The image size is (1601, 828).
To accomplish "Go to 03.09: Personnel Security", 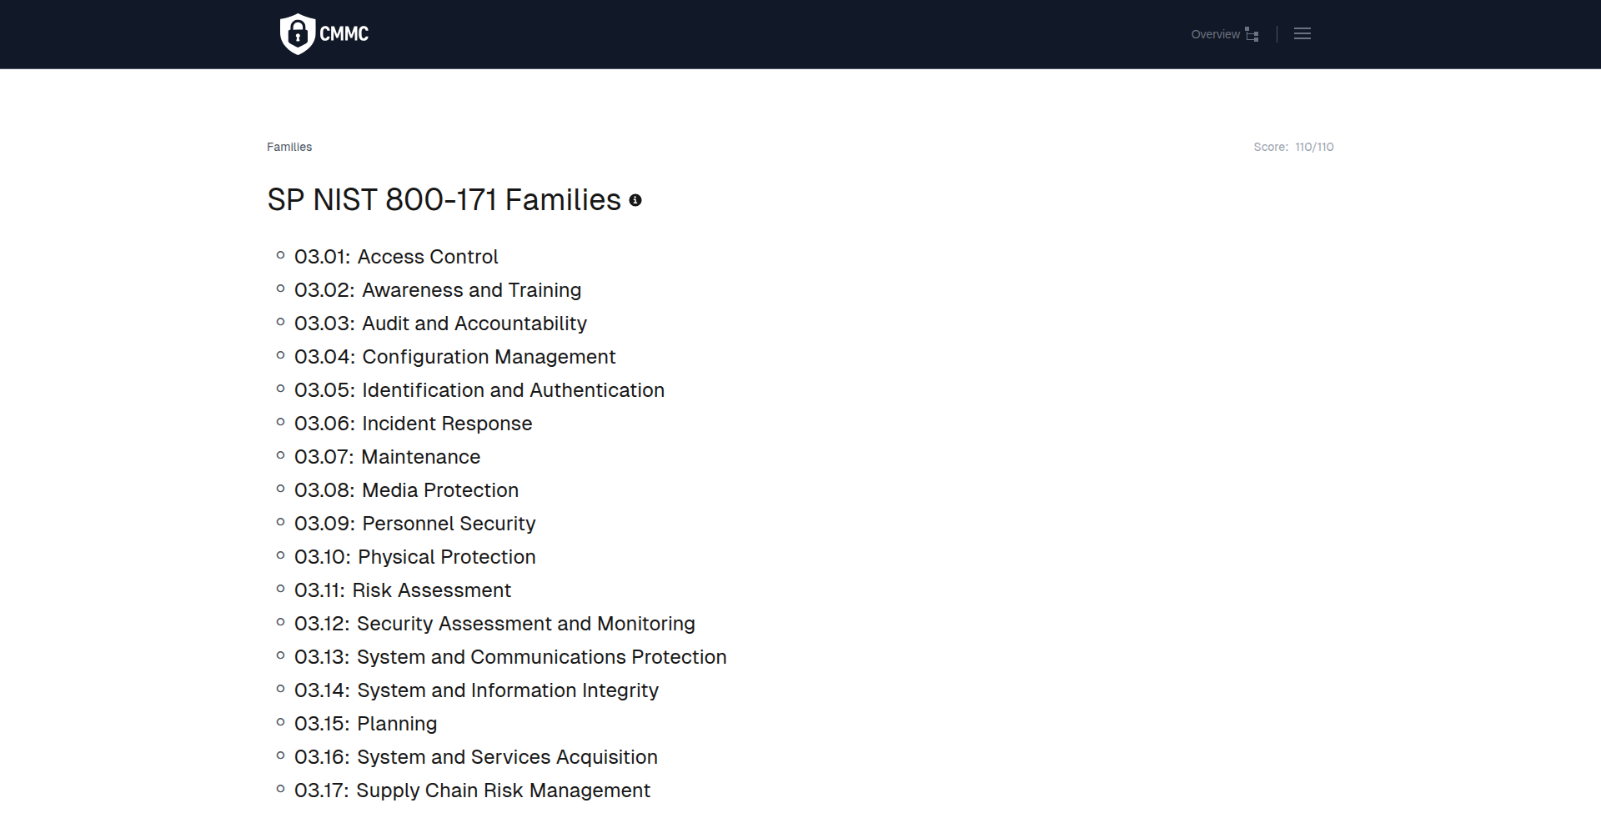I will coord(414,524).
